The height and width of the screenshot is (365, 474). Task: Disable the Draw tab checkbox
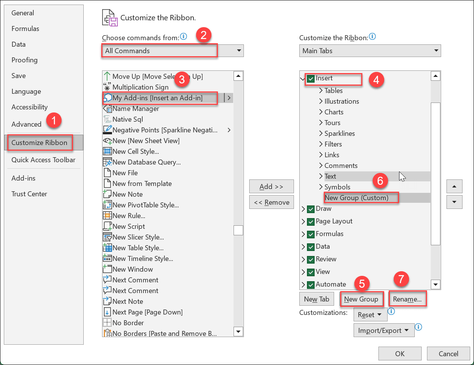[x=310, y=209]
